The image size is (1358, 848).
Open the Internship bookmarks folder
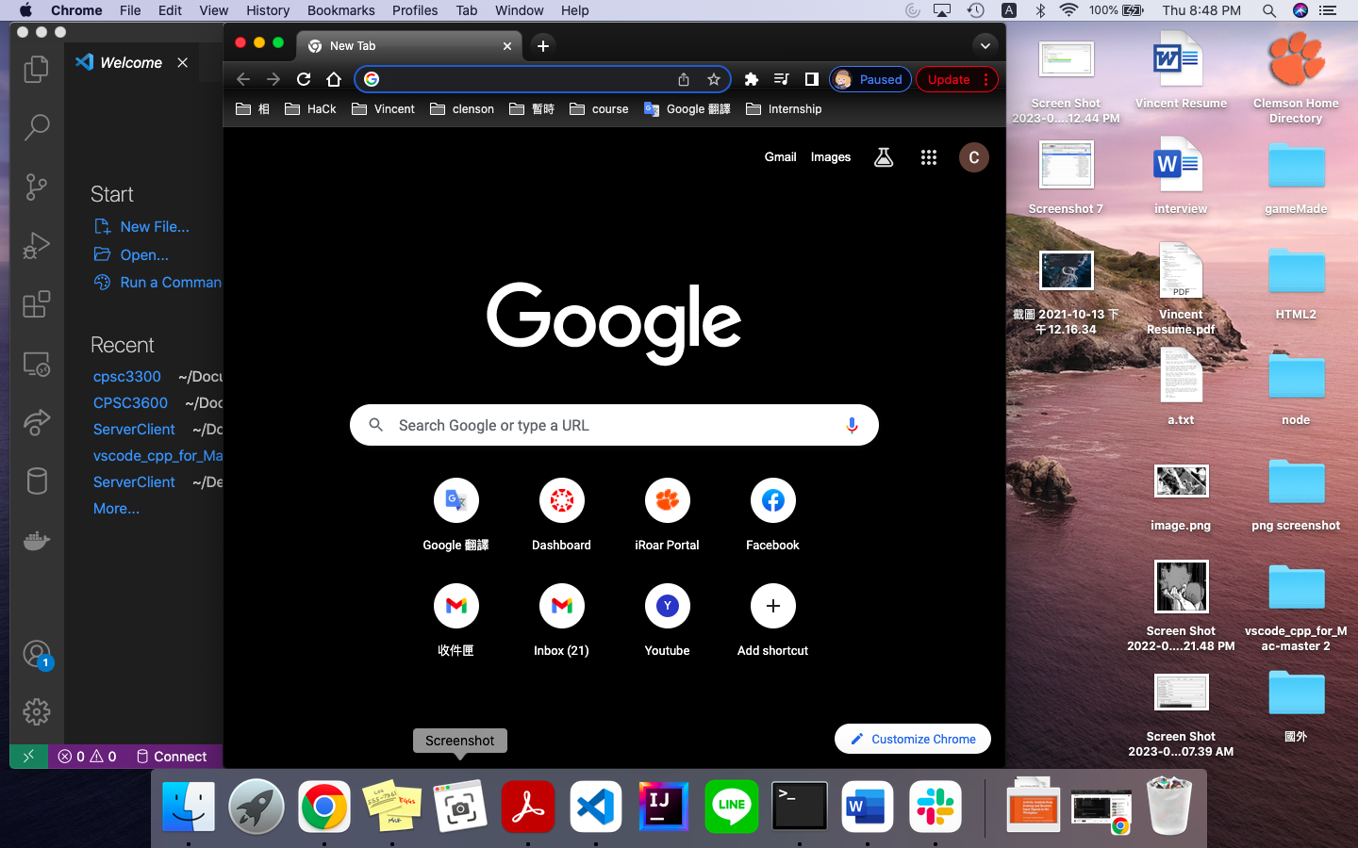(784, 109)
